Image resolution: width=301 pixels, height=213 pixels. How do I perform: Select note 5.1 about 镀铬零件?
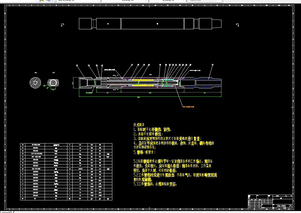(x=173, y=166)
